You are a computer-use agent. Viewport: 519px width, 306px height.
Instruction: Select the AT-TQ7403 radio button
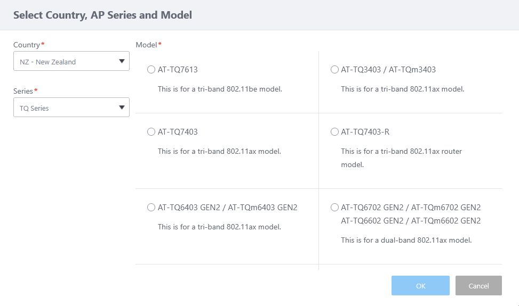point(151,131)
